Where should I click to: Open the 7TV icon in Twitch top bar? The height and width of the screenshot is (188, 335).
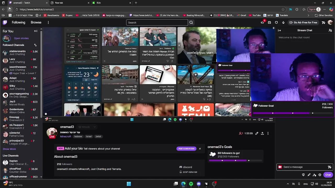323,22
